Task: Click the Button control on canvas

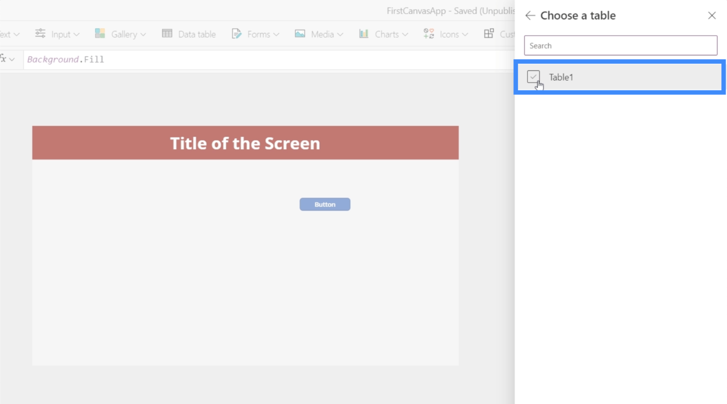Action: point(325,204)
